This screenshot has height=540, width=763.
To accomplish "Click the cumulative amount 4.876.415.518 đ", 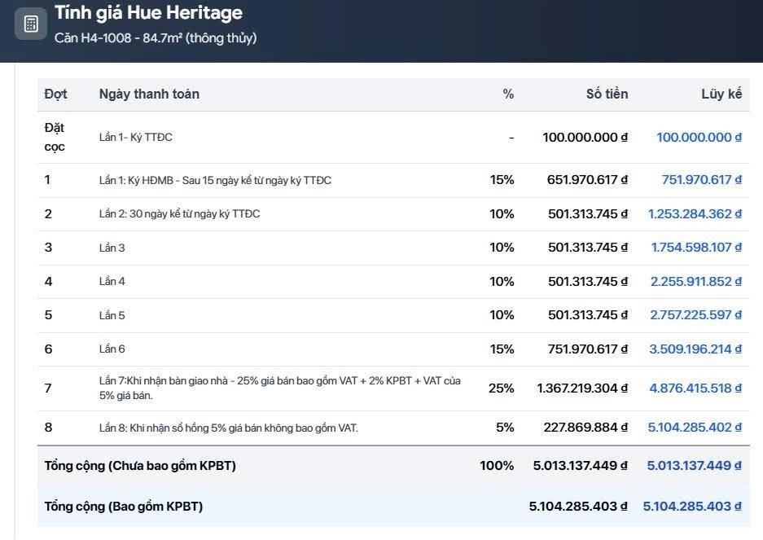I will [x=695, y=388].
